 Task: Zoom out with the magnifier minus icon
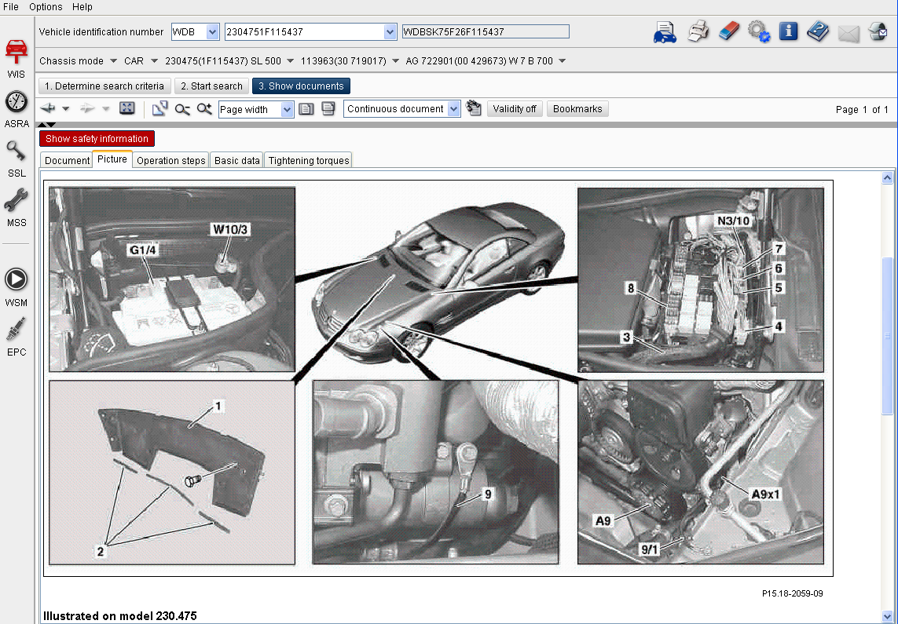182,108
